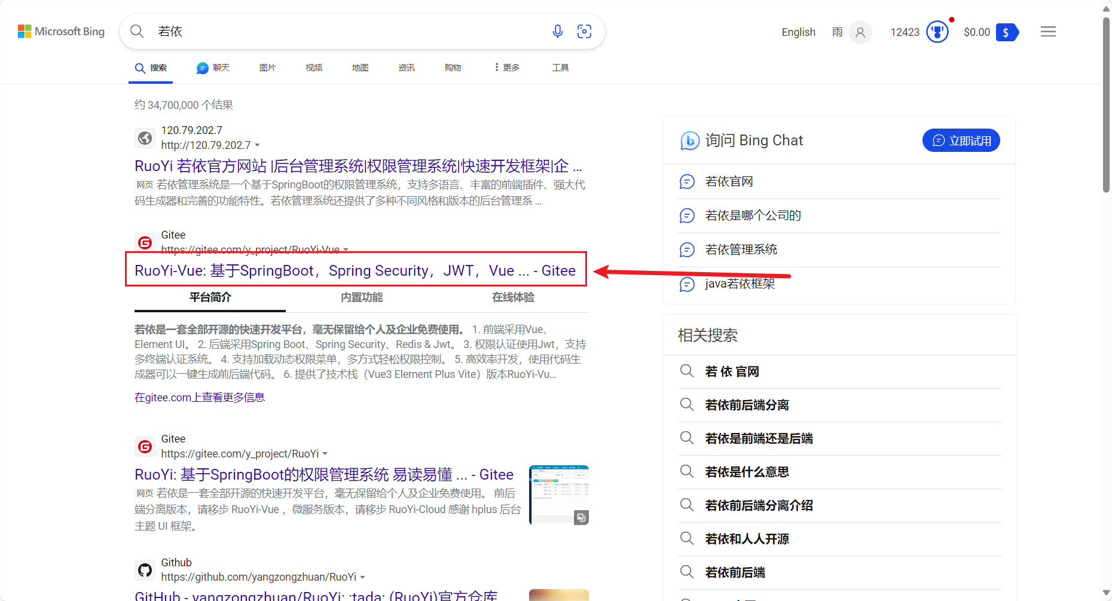
Task: Click search icon beside 若依前后端 suggestion
Action: (x=686, y=572)
